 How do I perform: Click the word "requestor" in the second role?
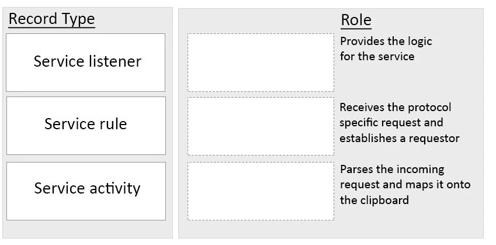(435, 139)
